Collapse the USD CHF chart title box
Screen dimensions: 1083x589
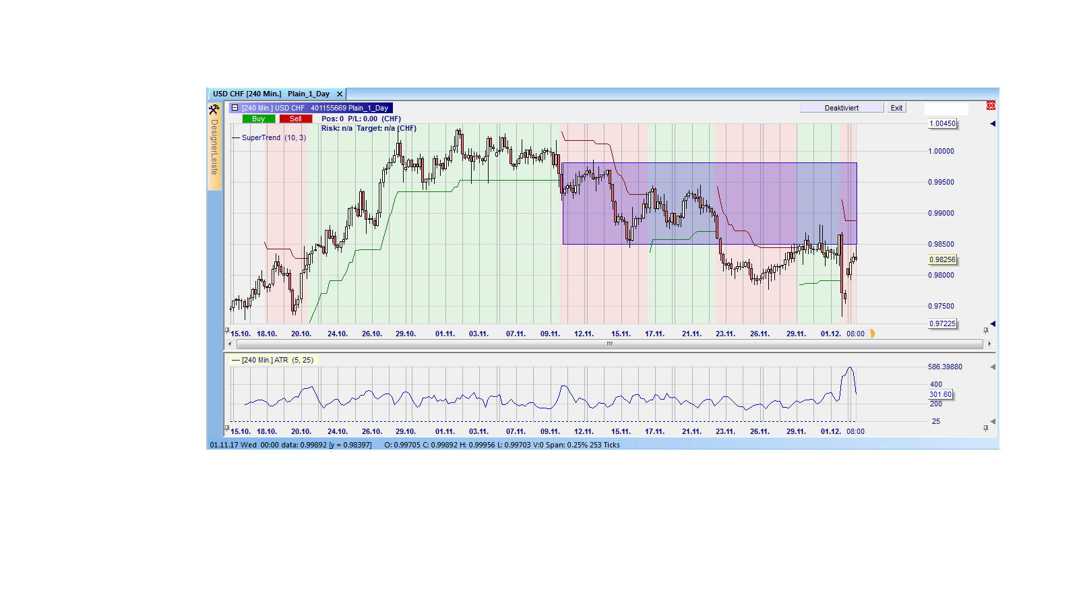coord(235,108)
